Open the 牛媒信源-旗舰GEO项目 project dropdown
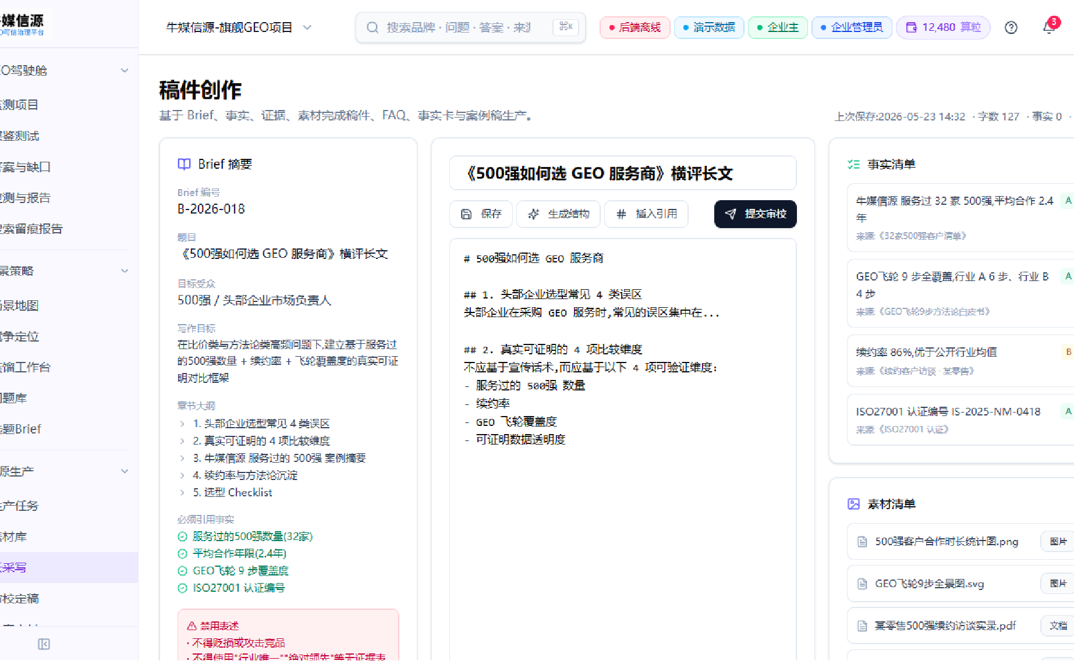1074x661 pixels. (x=239, y=27)
